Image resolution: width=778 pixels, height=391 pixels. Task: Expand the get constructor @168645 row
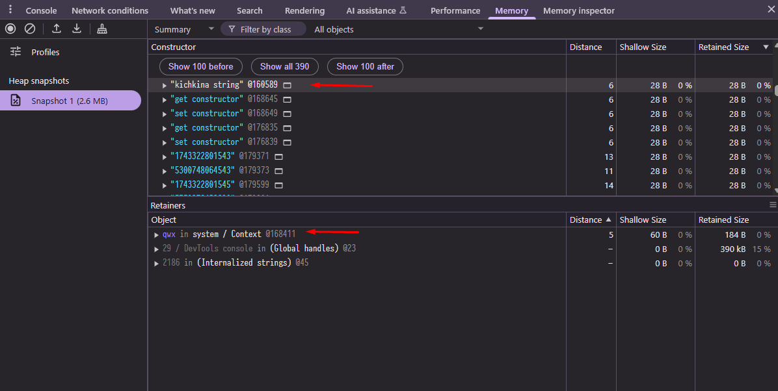click(x=164, y=99)
